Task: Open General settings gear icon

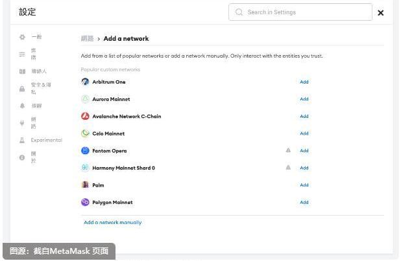Action: pyautogui.click(x=22, y=38)
